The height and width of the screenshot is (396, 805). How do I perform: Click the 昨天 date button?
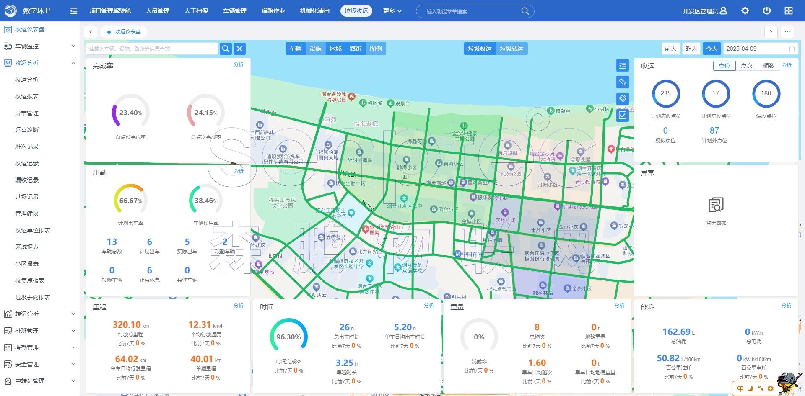tap(691, 49)
